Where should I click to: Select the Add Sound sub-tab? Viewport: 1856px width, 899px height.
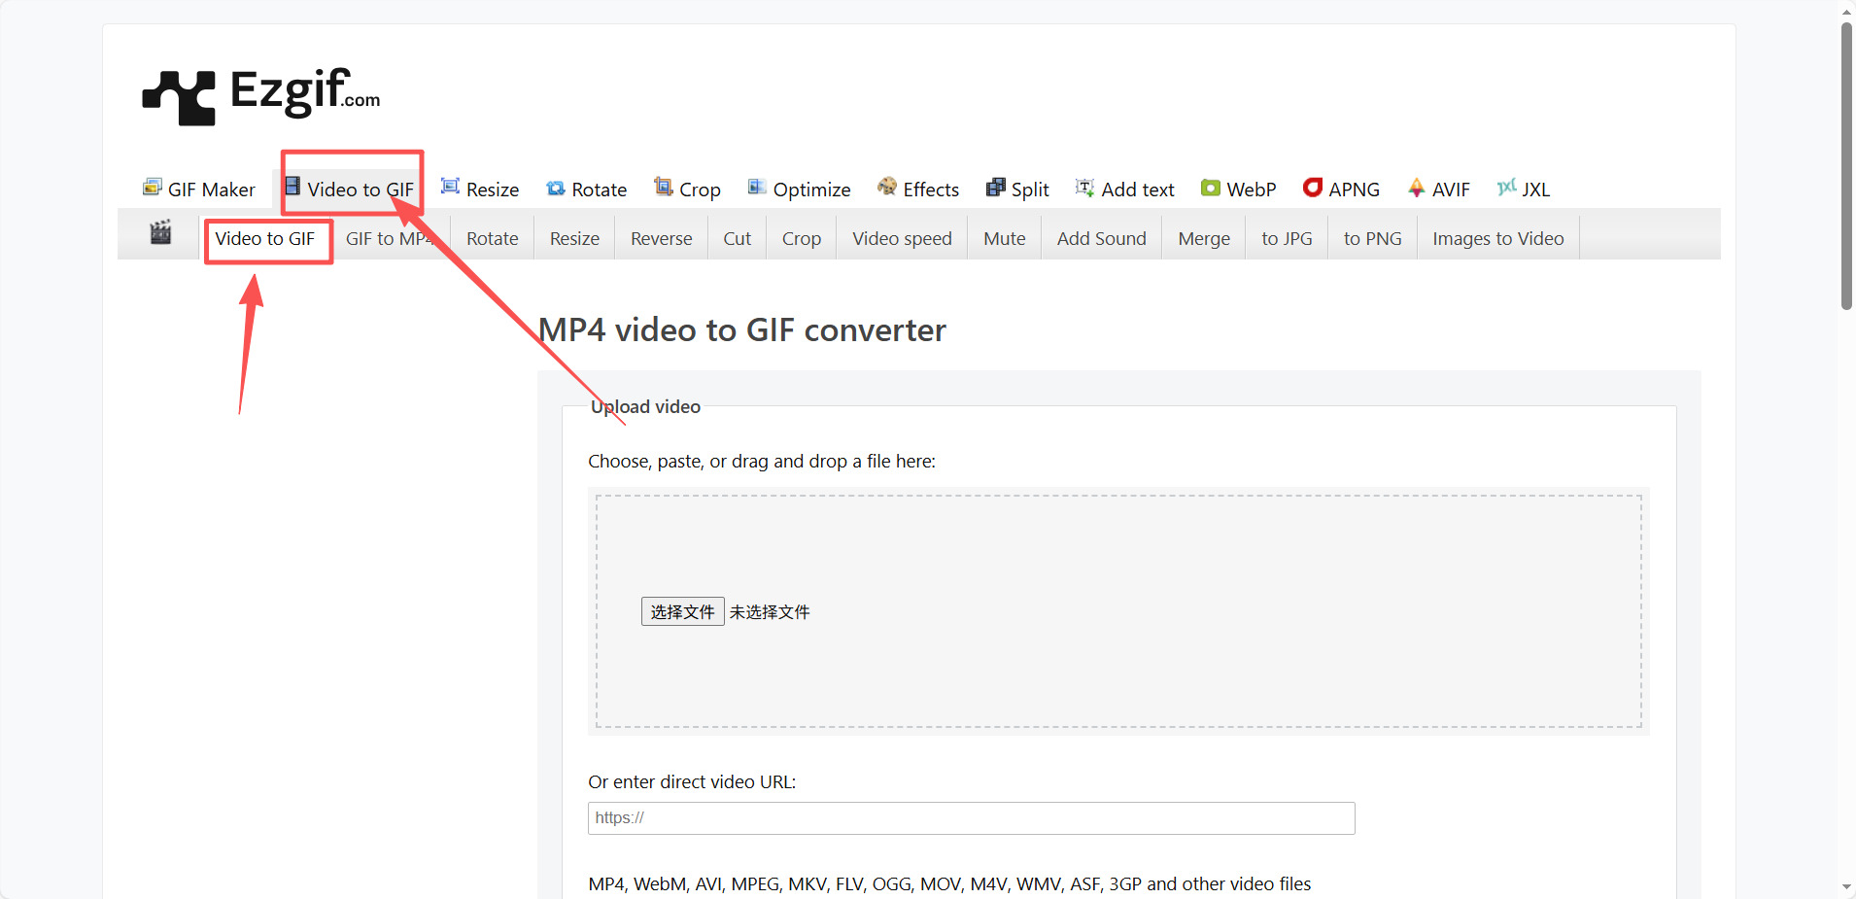tap(1102, 239)
